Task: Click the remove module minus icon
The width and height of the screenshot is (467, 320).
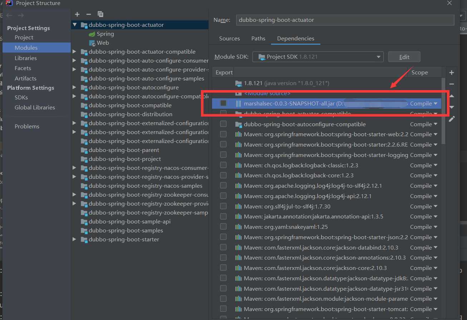Action: coord(89,14)
